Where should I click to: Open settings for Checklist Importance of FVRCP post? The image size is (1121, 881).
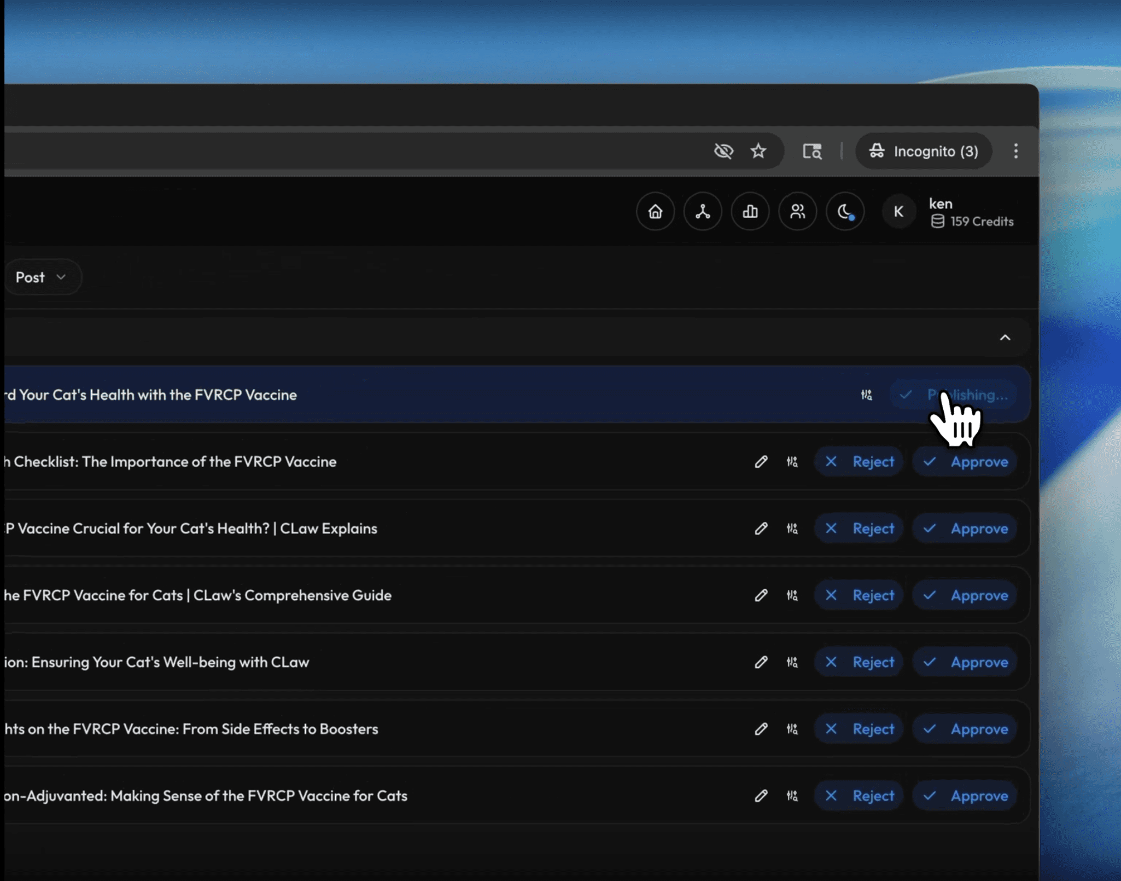click(x=792, y=462)
